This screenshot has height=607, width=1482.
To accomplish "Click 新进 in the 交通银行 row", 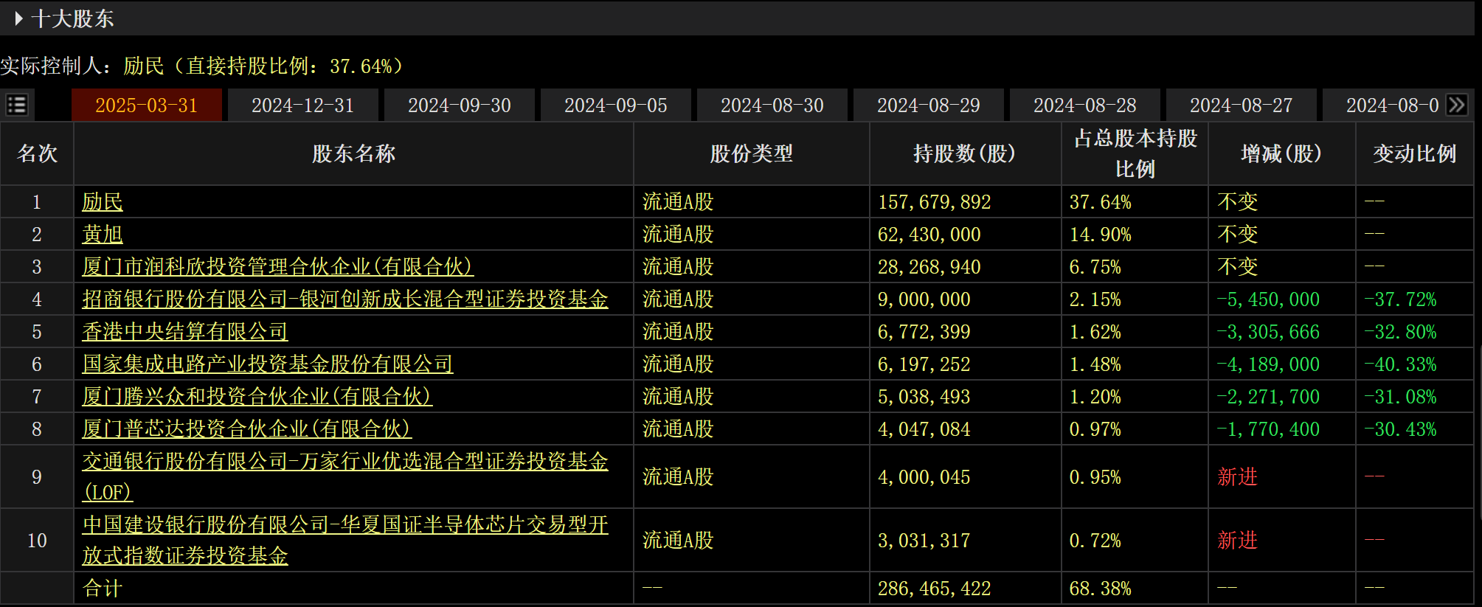I will [1238, 477].
